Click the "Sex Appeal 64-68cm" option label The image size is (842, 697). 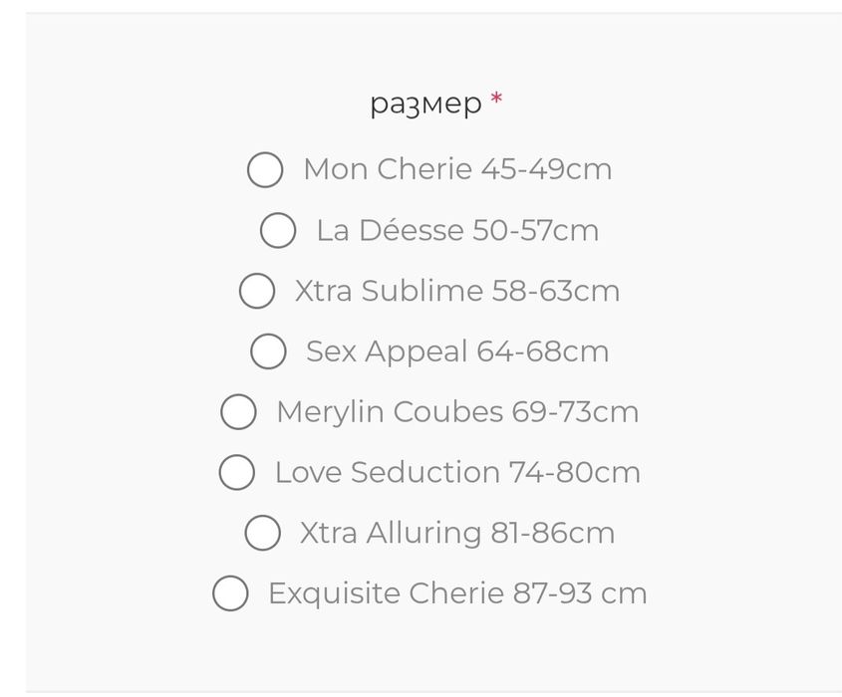pyautogui.click(x=457, y=351)
